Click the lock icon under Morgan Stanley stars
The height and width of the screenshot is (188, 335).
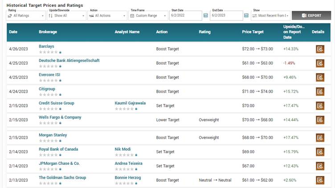click(60, 141)
